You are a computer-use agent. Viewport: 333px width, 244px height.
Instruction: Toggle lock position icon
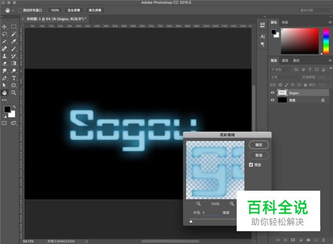(293, 85)
